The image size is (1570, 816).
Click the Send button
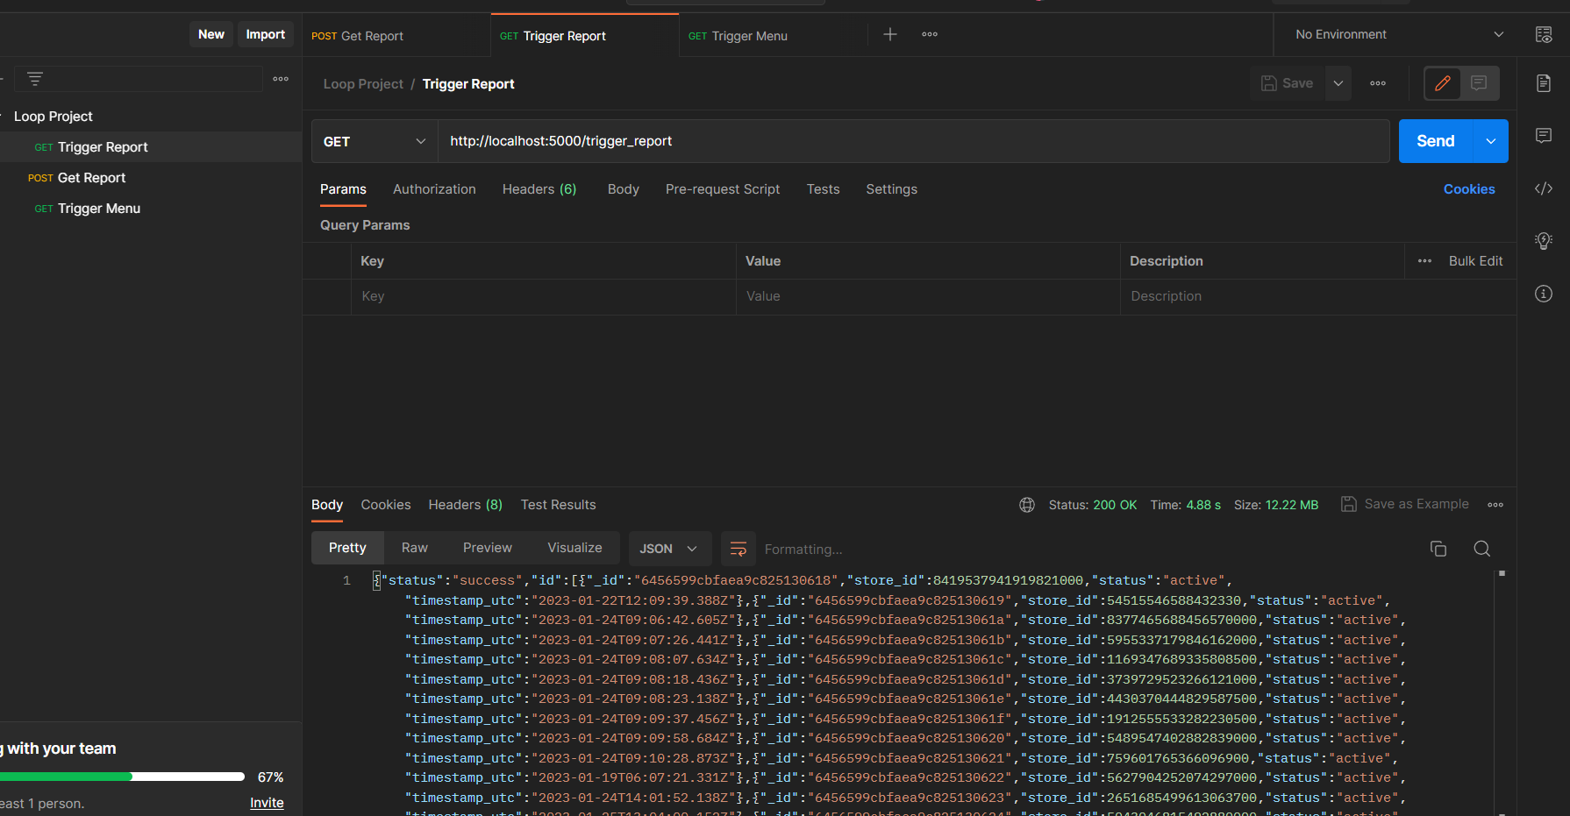[x=1435, y=140]
